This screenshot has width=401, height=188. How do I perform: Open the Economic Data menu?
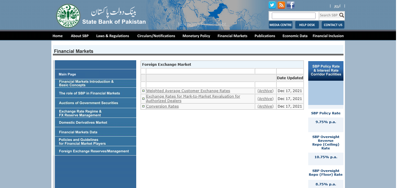click(295, 36)
